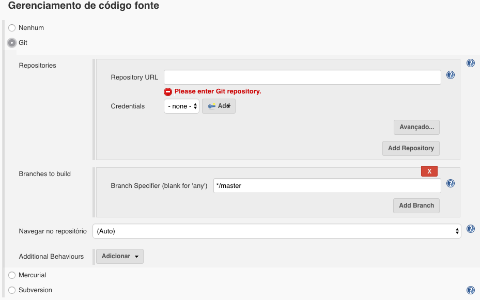Viewport: 480px width, 300px height.
Task: Click the red error icon under Repository URL
Action: (x=168, y=92)
